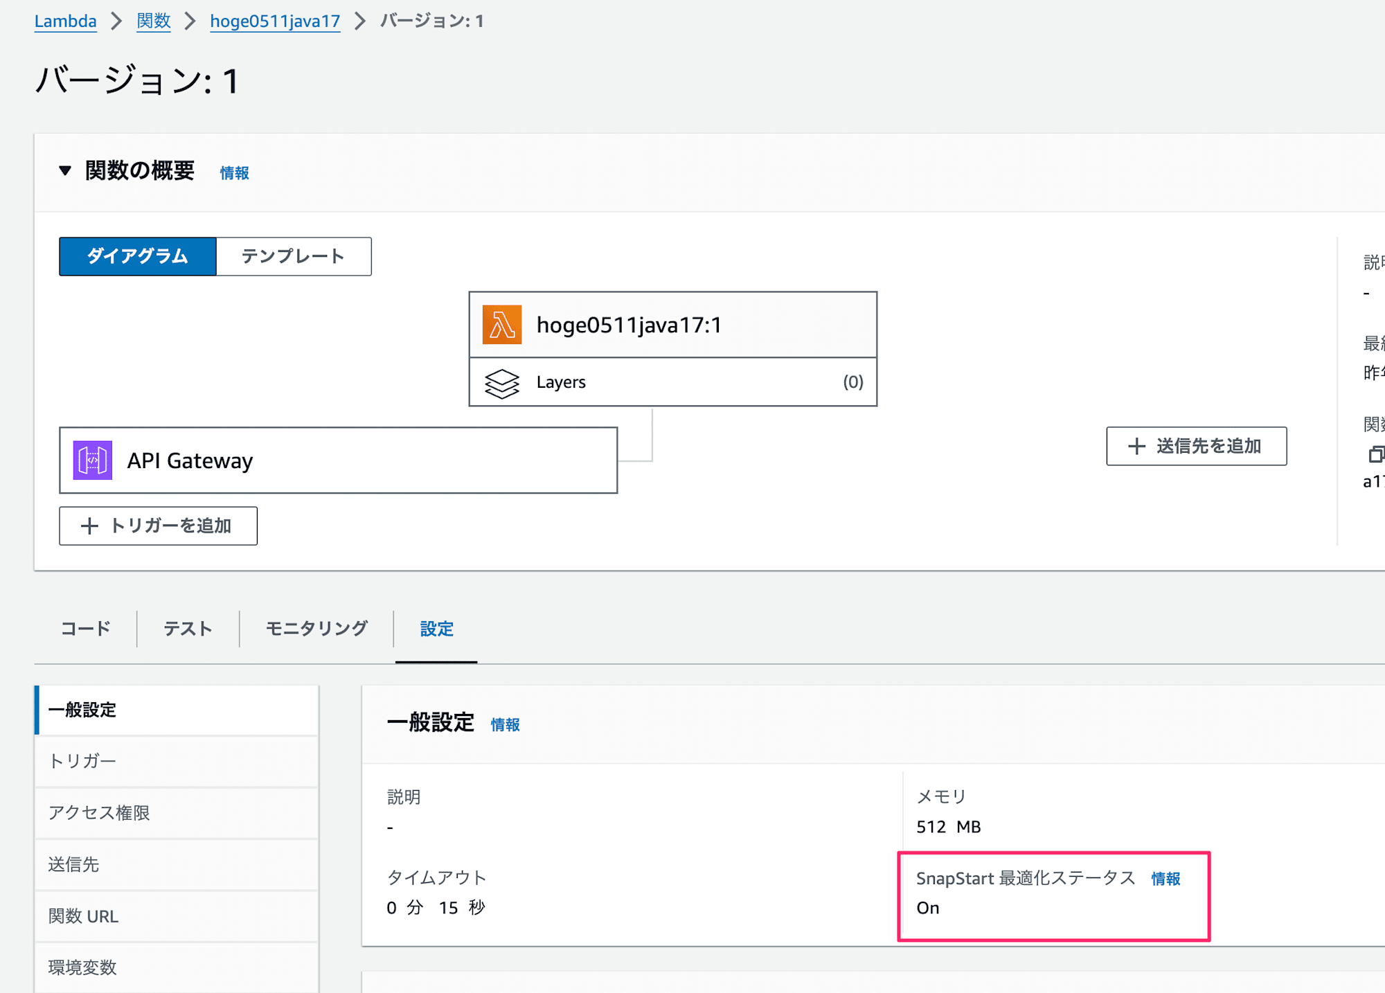Open 情報 link beside SnapStart status

(1166, 879)
